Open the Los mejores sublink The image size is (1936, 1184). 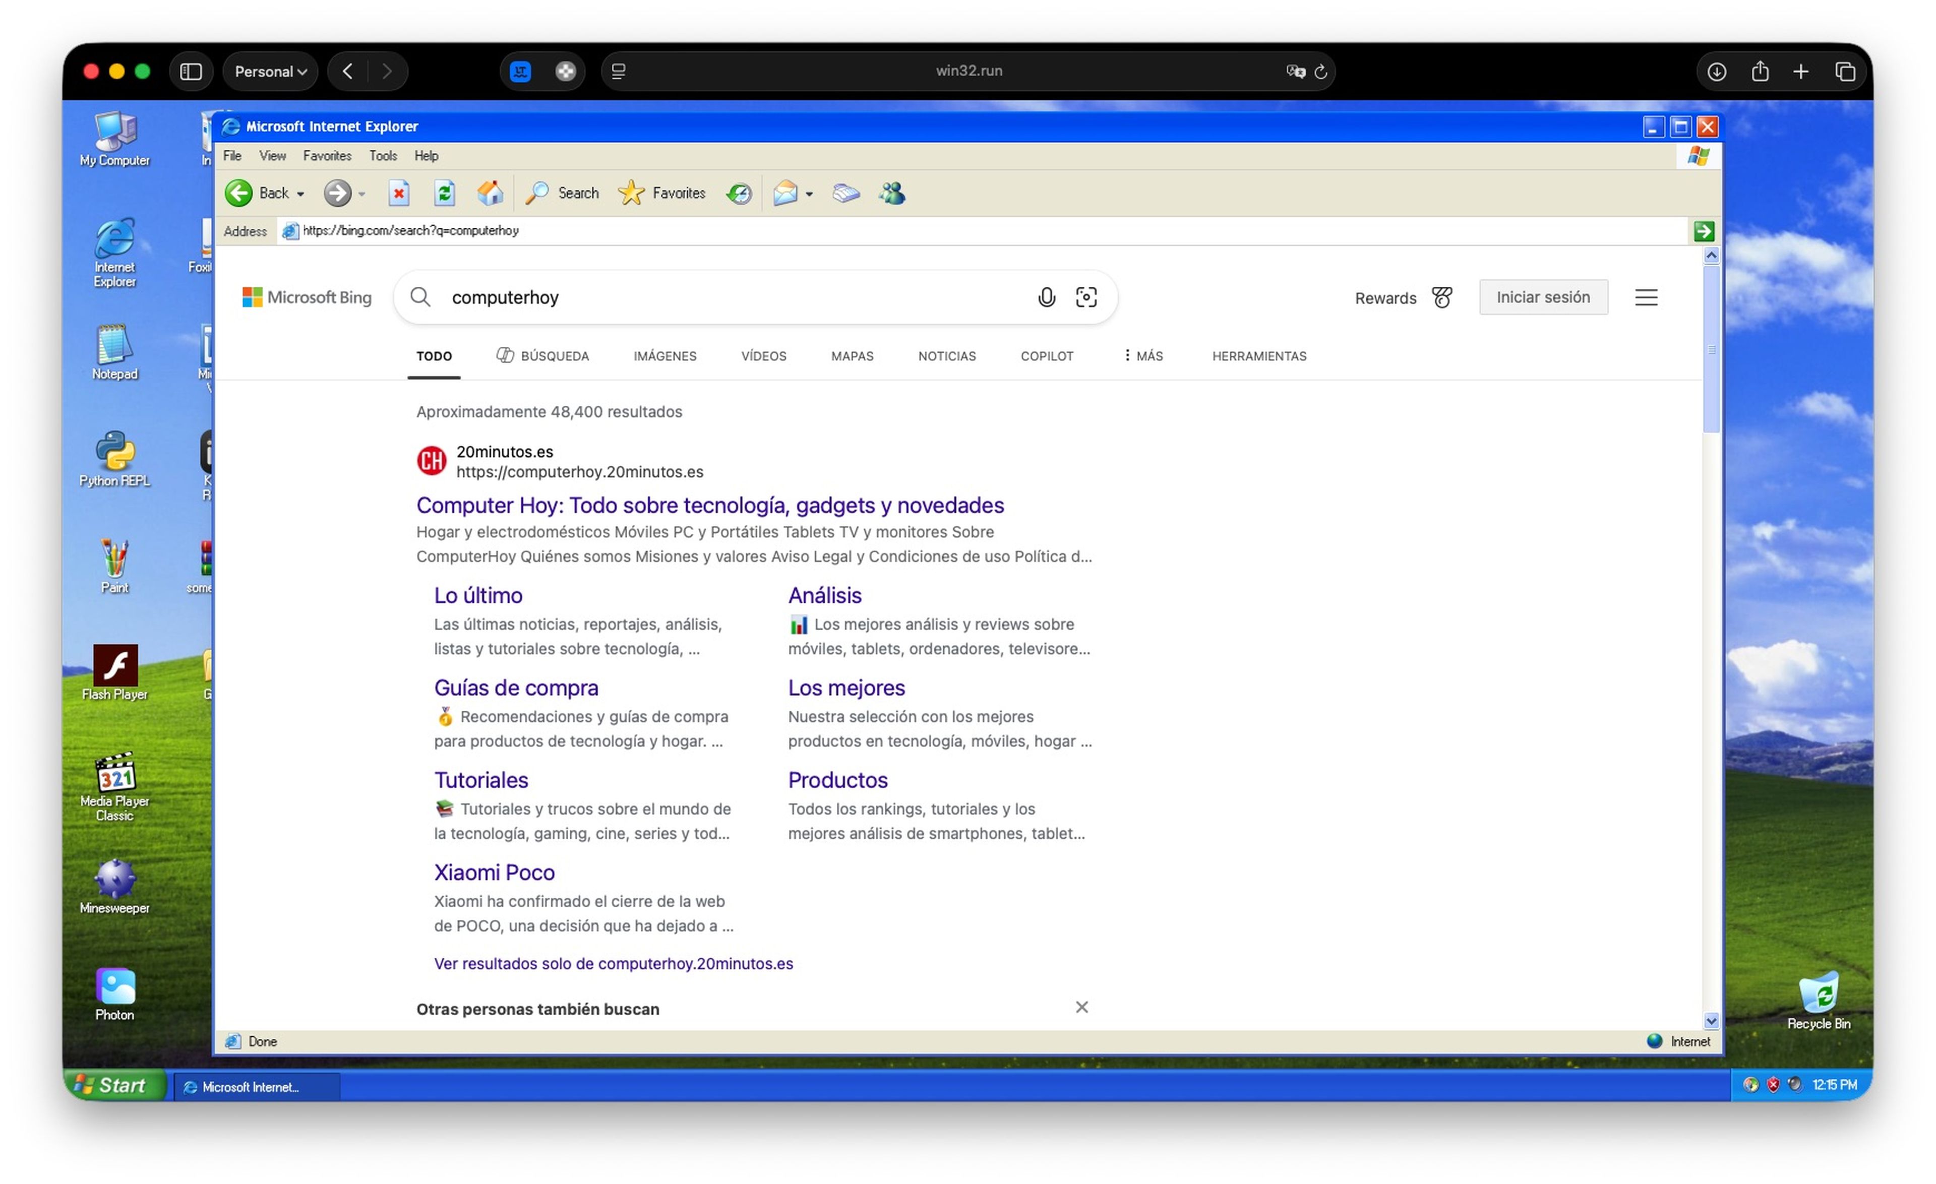click(846, 688)
